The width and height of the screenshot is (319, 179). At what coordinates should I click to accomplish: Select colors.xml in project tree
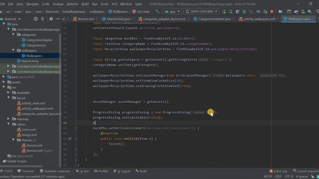(x=26, y=130)
